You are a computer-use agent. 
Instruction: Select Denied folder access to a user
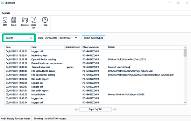pyautogui.click(x=47, y=63)
